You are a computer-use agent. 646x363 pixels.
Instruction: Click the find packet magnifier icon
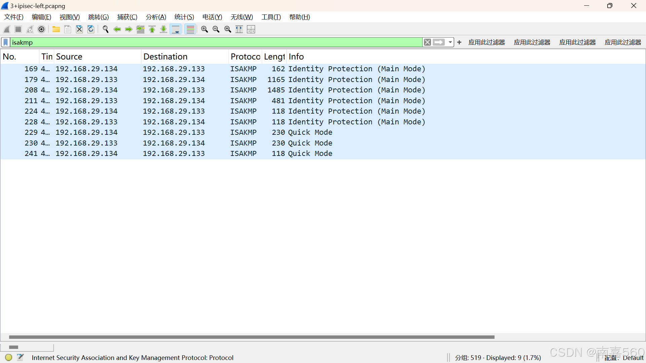(105, 30)
